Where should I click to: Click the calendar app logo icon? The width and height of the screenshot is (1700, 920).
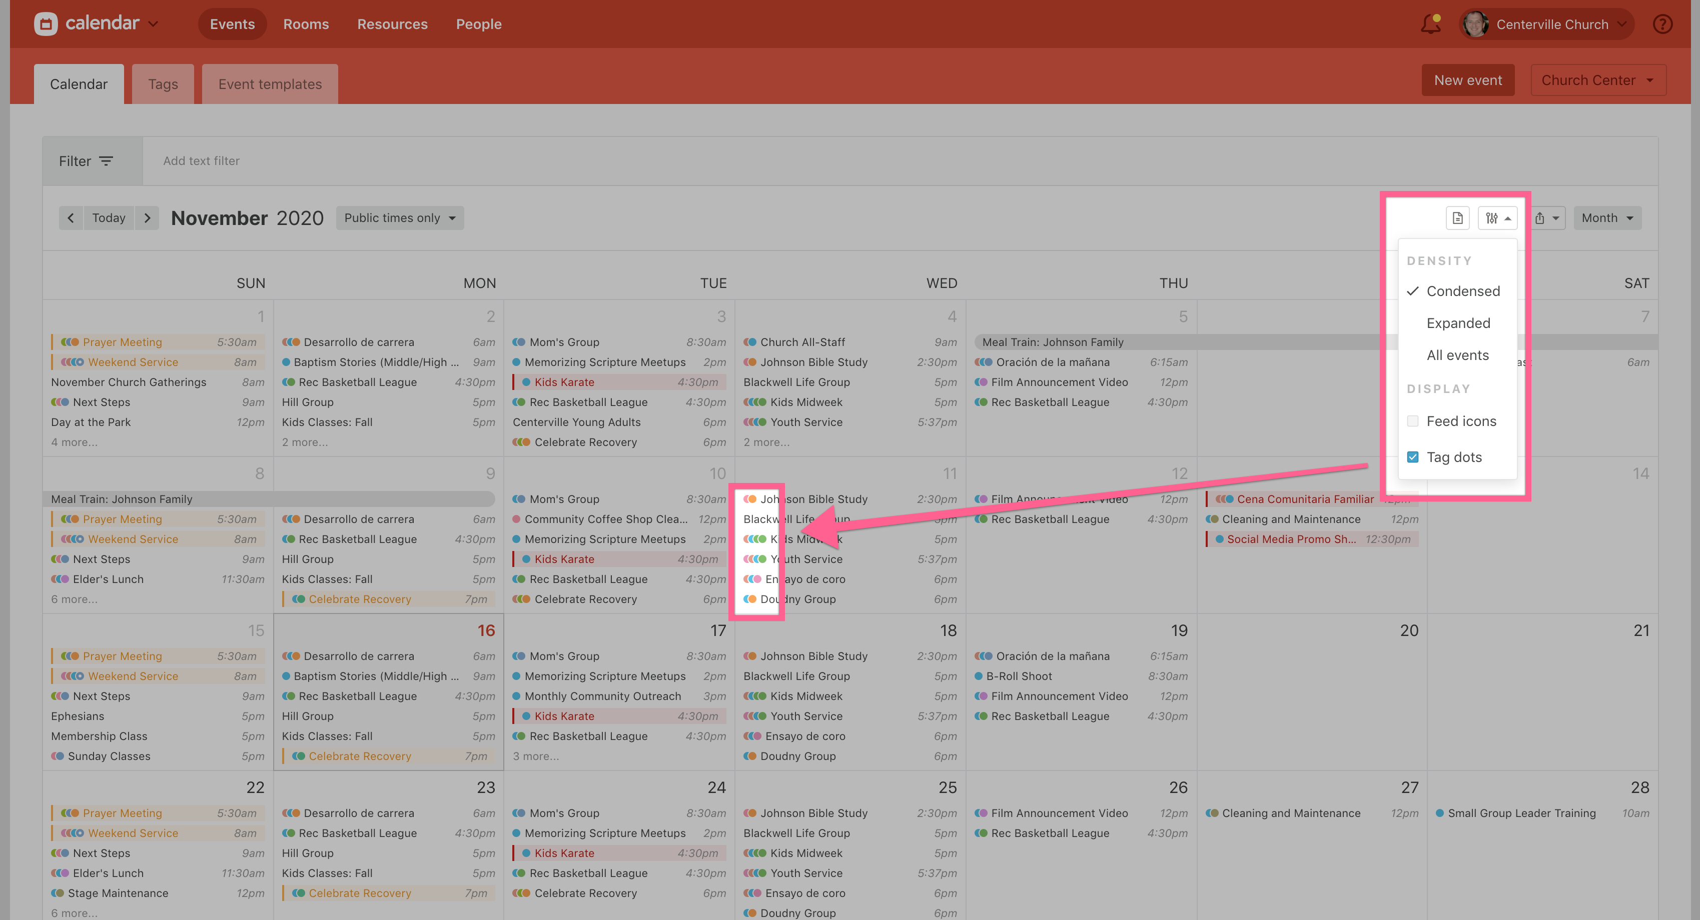click(46, 24)
